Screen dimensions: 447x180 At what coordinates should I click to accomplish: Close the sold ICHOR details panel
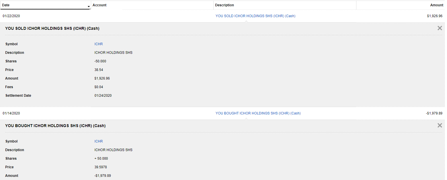click(x=440, y=28)
